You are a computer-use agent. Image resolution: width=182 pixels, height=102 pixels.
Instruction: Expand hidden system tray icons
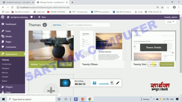point(154,99)
